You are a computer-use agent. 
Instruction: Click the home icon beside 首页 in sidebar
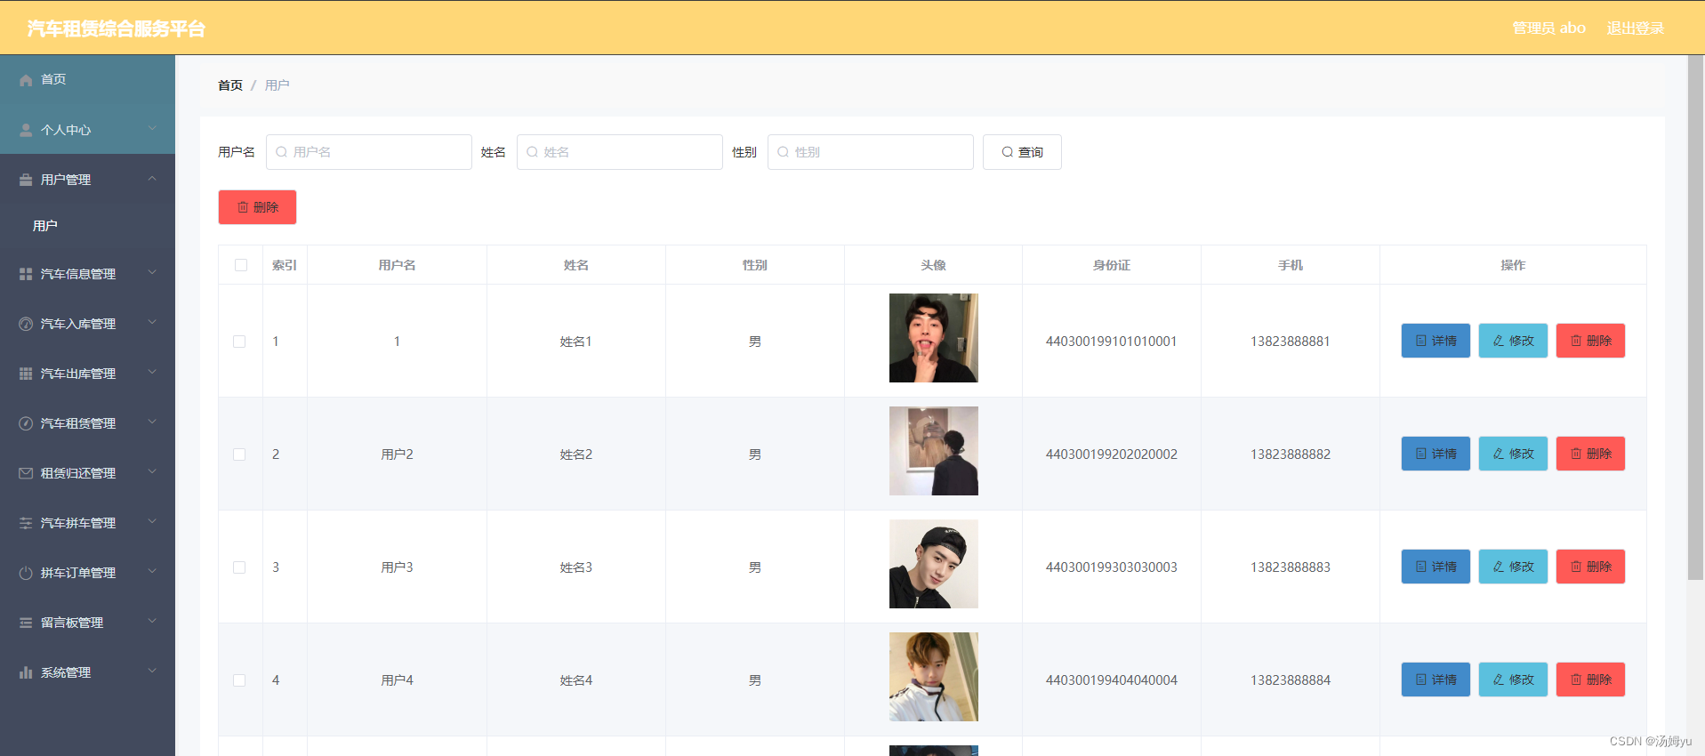[x=26, y=80]
